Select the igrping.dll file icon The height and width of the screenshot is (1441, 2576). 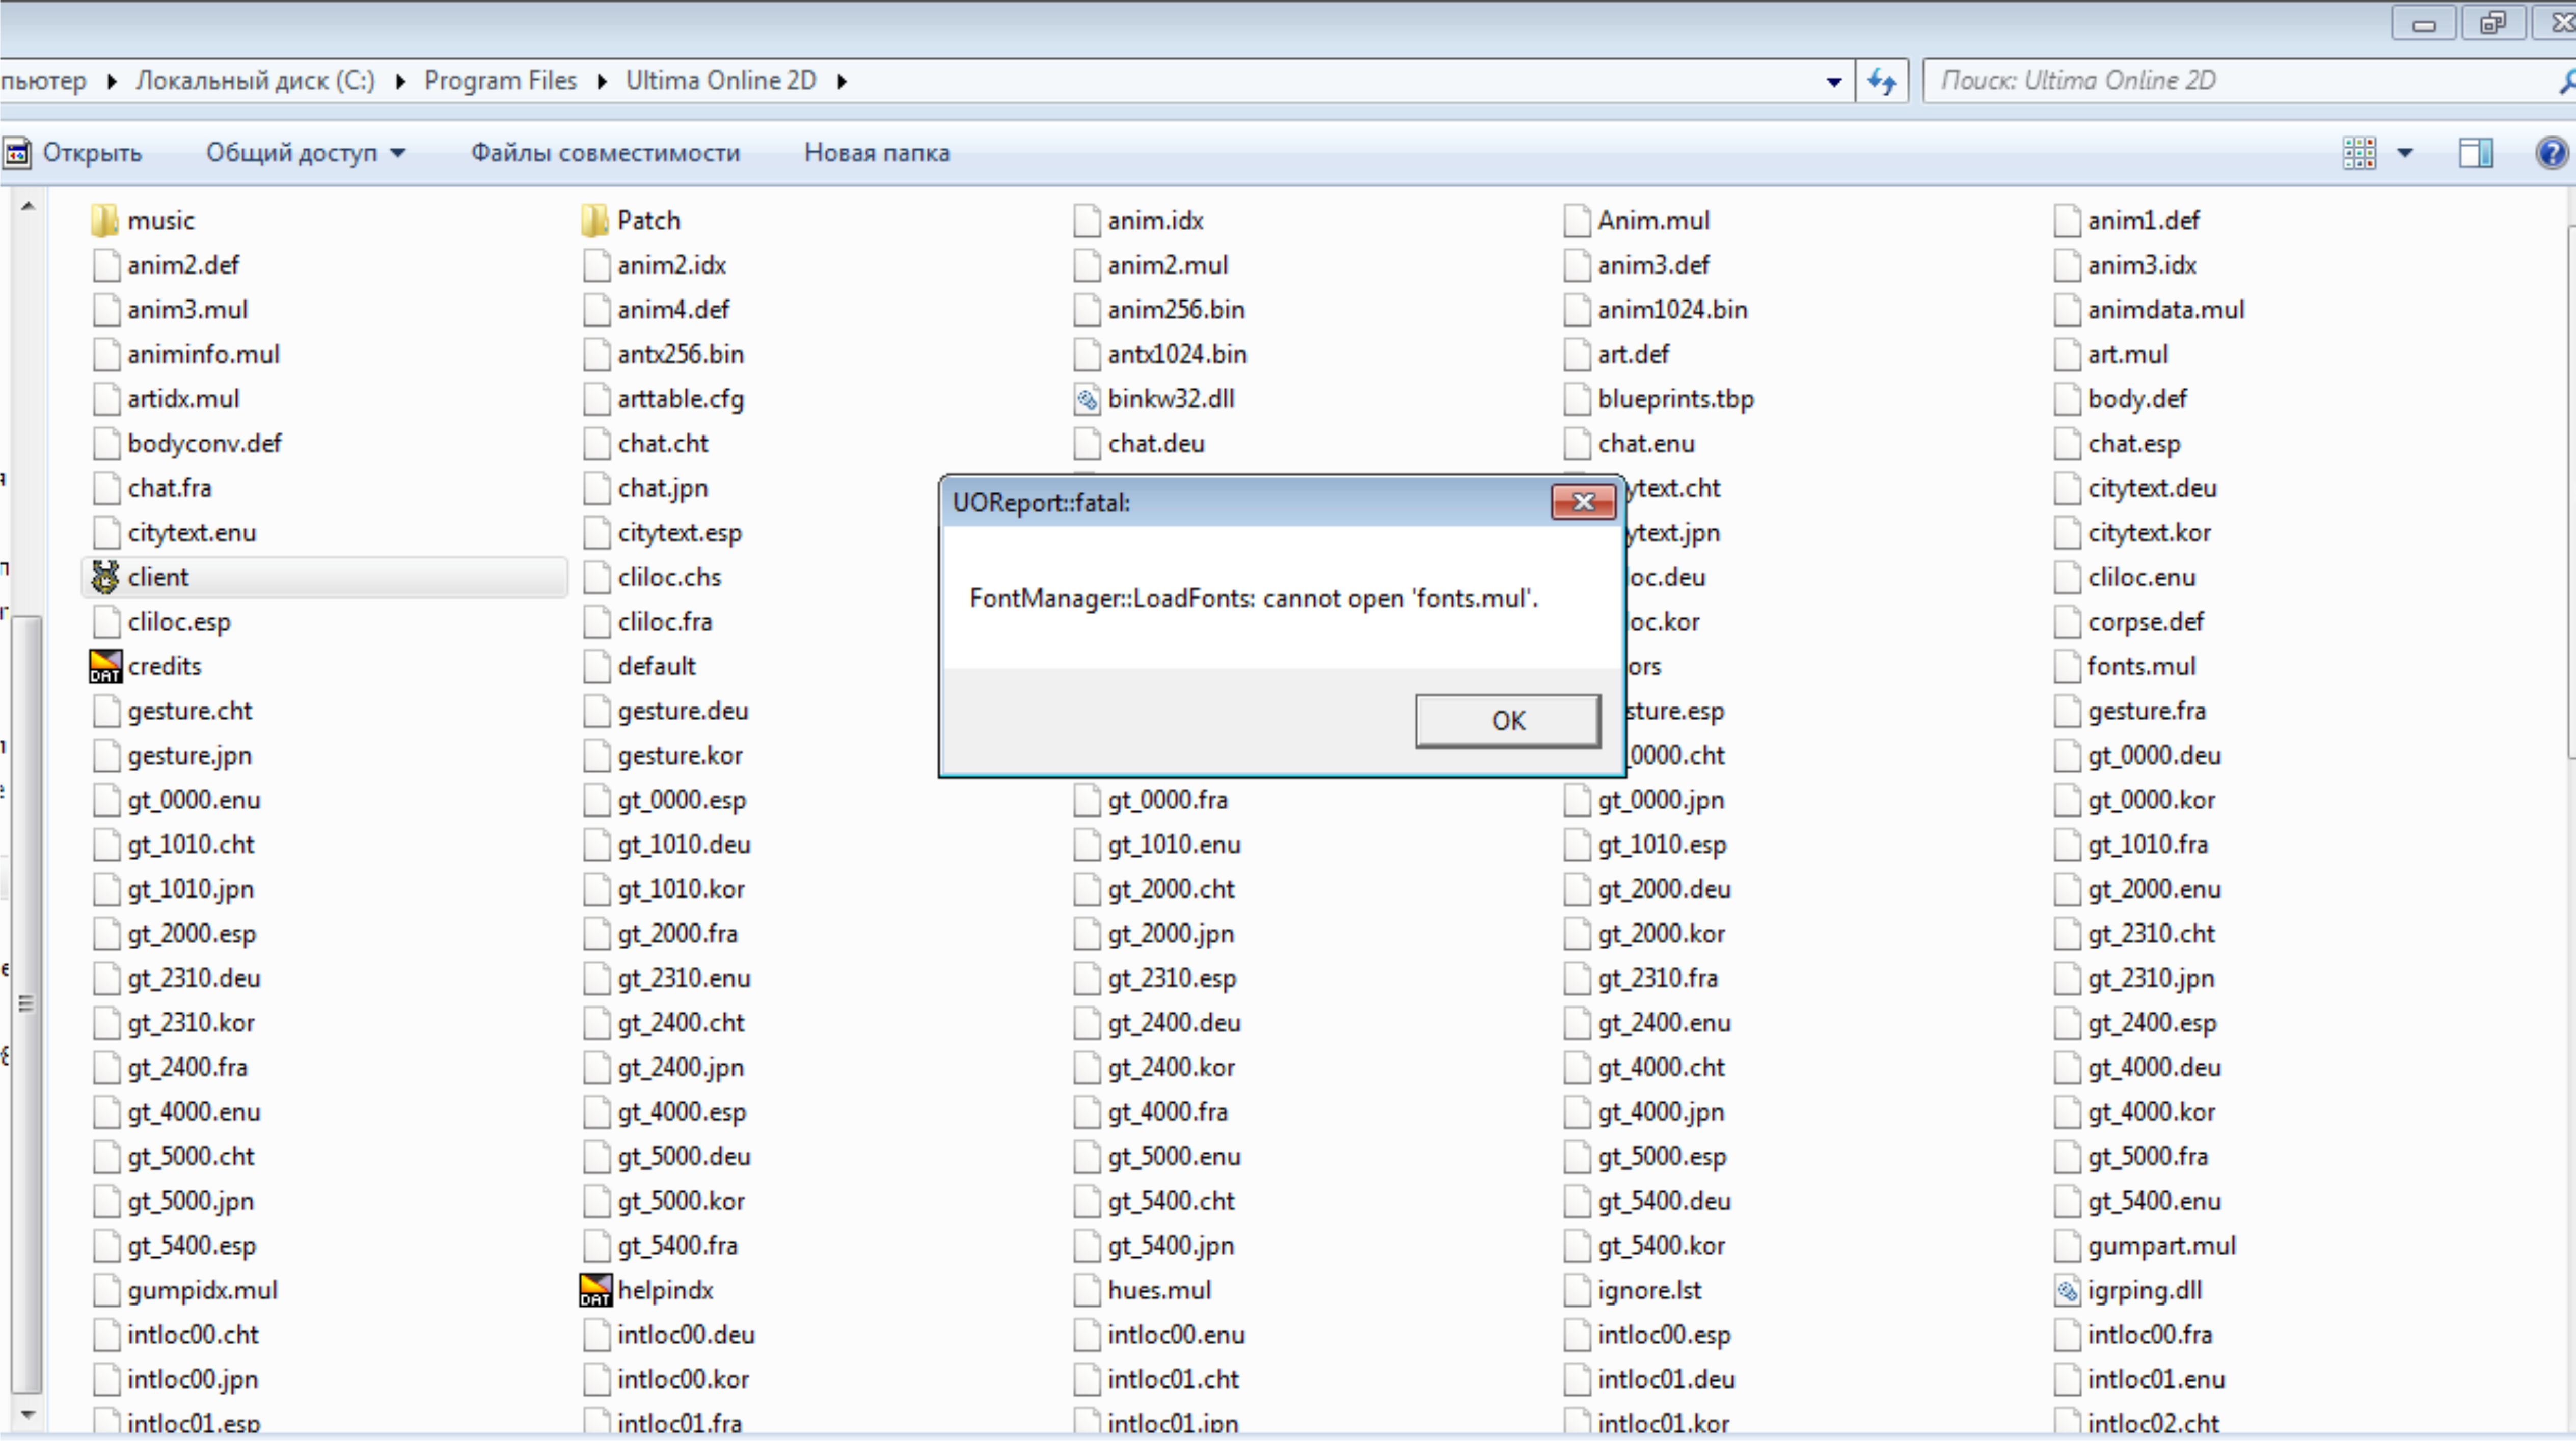pos(2066,1290)
